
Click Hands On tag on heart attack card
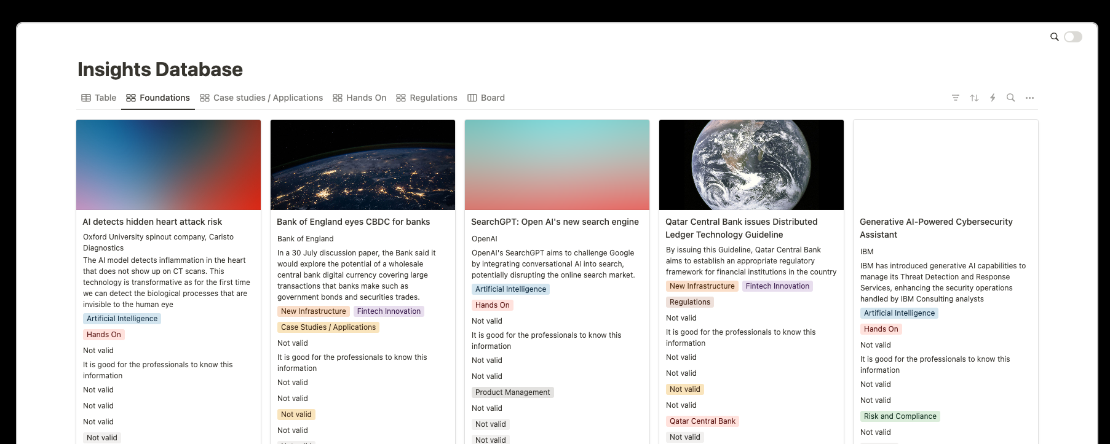tap(104, 335)
